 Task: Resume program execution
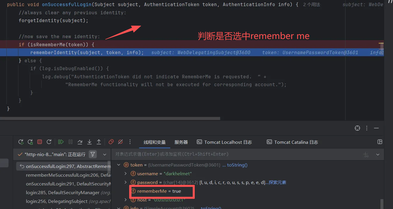point(61,142)
